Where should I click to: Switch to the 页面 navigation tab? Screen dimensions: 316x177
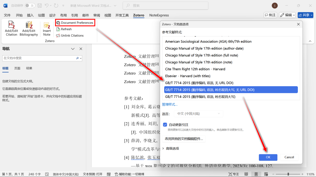(x=17, y=68)
